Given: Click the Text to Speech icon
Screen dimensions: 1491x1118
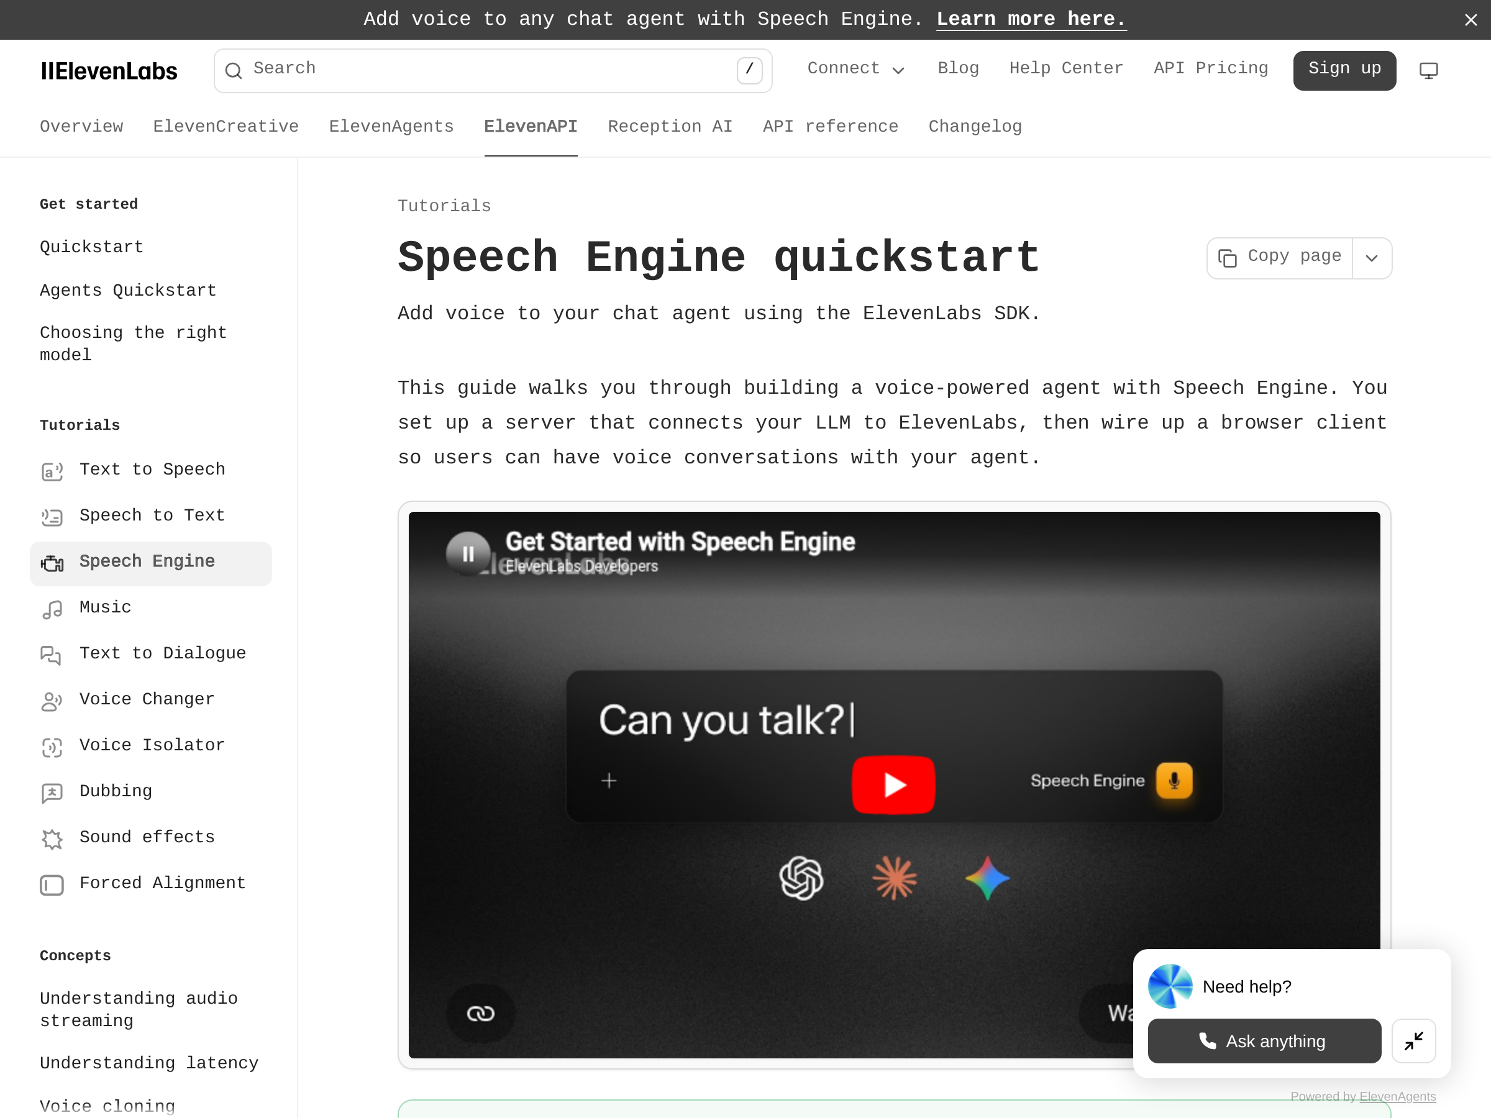Looking at the screenshot, I should click(52, 471).
